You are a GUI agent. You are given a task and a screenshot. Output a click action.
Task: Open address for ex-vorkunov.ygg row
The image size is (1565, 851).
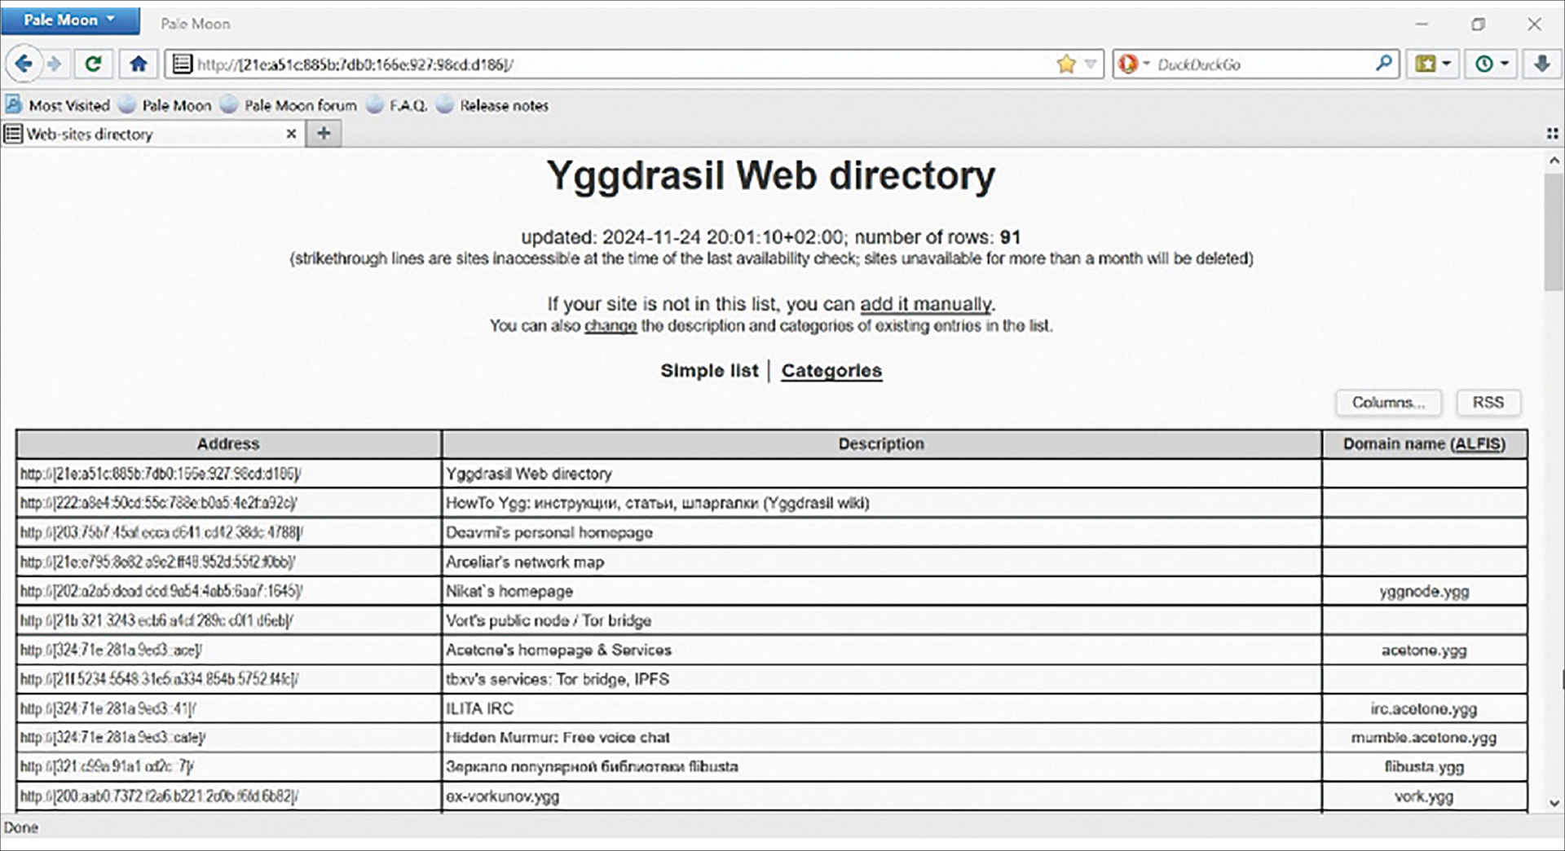click(x=159, y=796)
